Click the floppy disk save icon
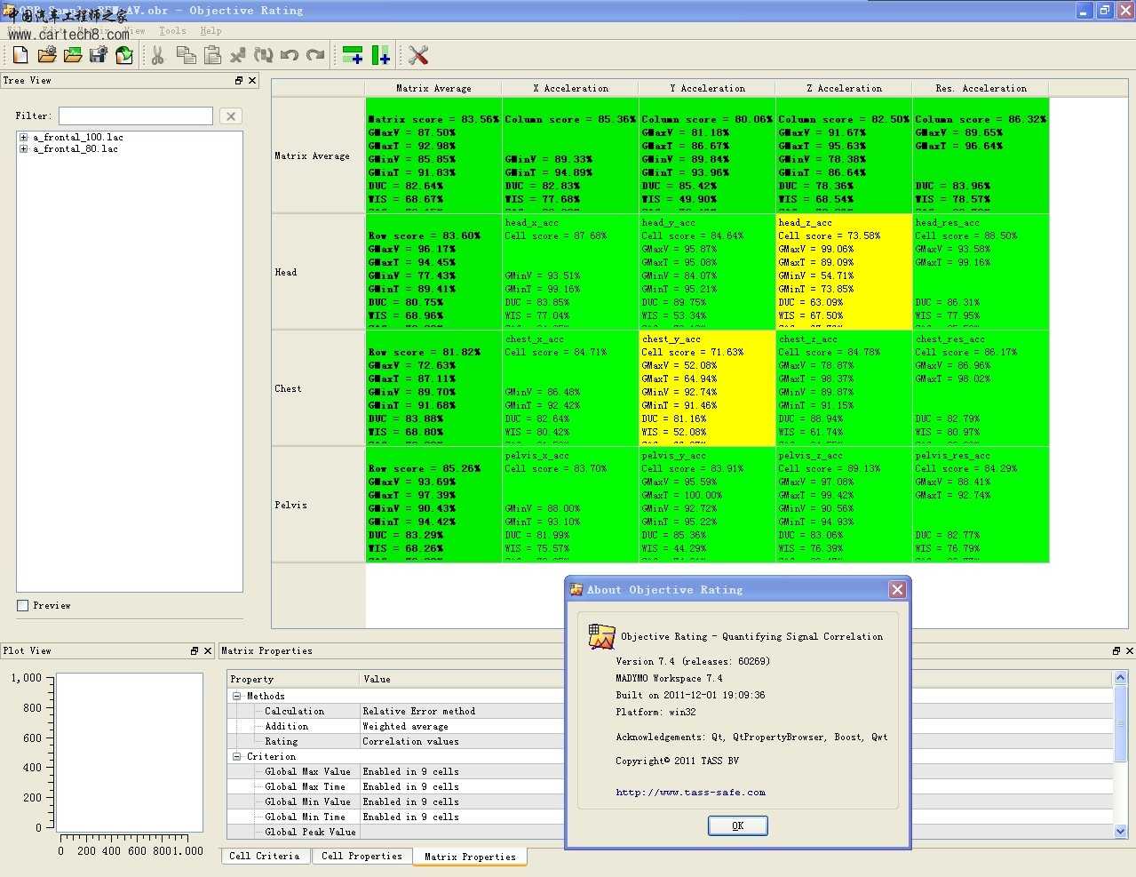The image size is (1136, 877). (99, 55)
